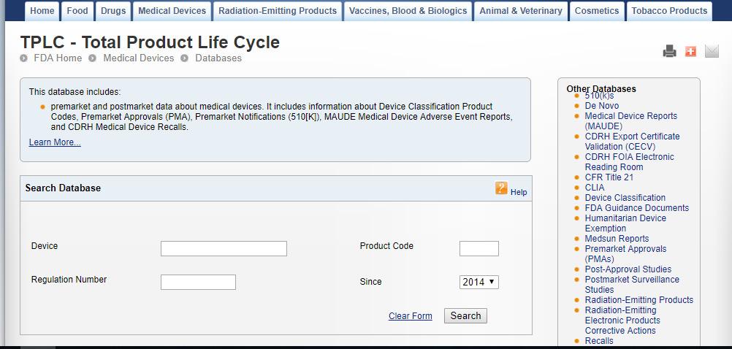Open the De Novo database link
The image size is (732, 349).
pos(602,106)
